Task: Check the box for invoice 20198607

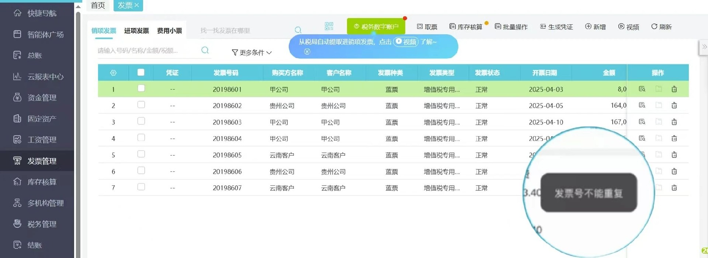Action: [141, 187]
